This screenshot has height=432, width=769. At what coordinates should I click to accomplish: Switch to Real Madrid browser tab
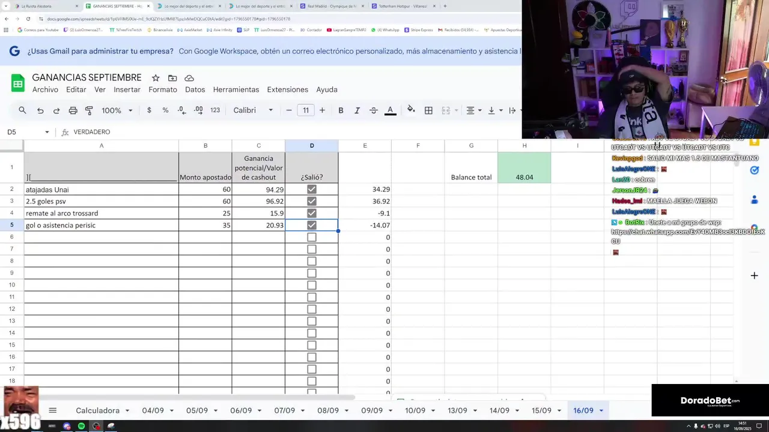pos(332,6)
